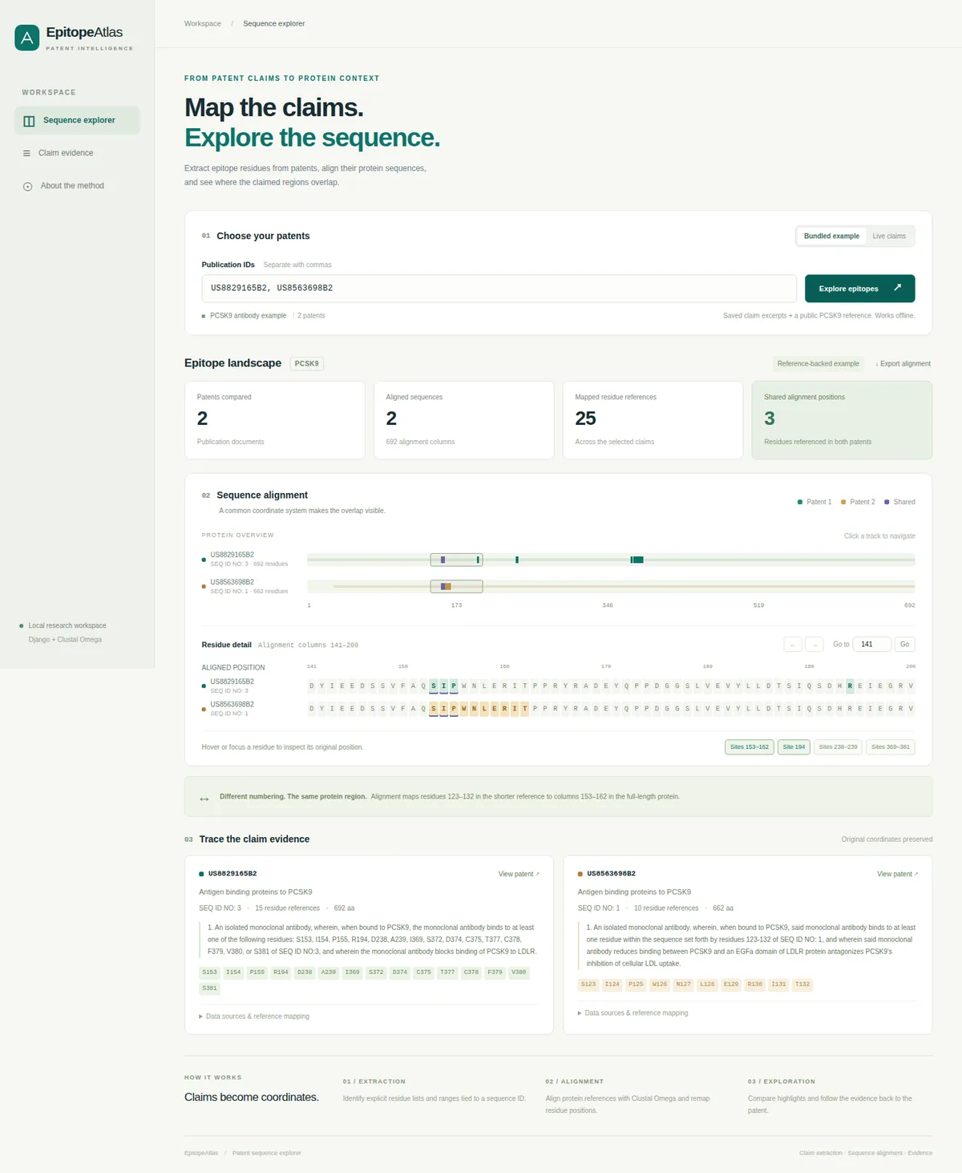This screenshot has width=962, height=1173.
Task: Jump to Sites 238–239 chip
Action: point(838,746)
